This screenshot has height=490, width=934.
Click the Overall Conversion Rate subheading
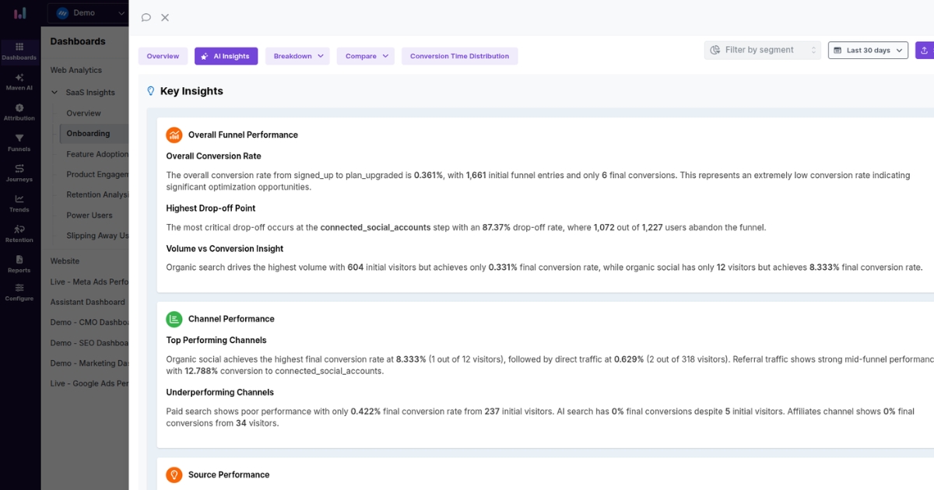[x=213, y=156]
